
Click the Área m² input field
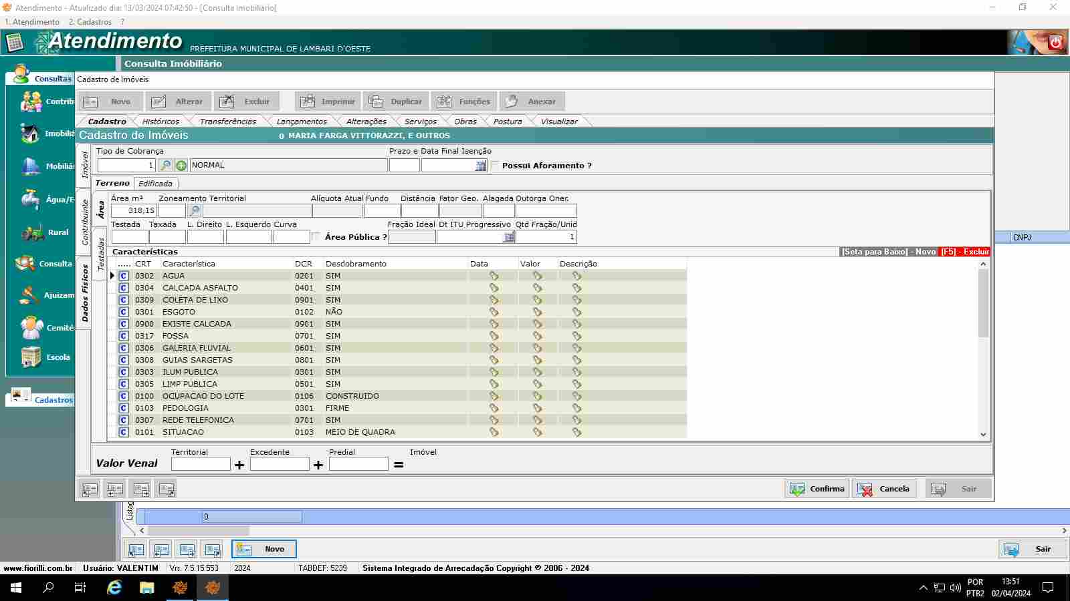tap(134, 211)
